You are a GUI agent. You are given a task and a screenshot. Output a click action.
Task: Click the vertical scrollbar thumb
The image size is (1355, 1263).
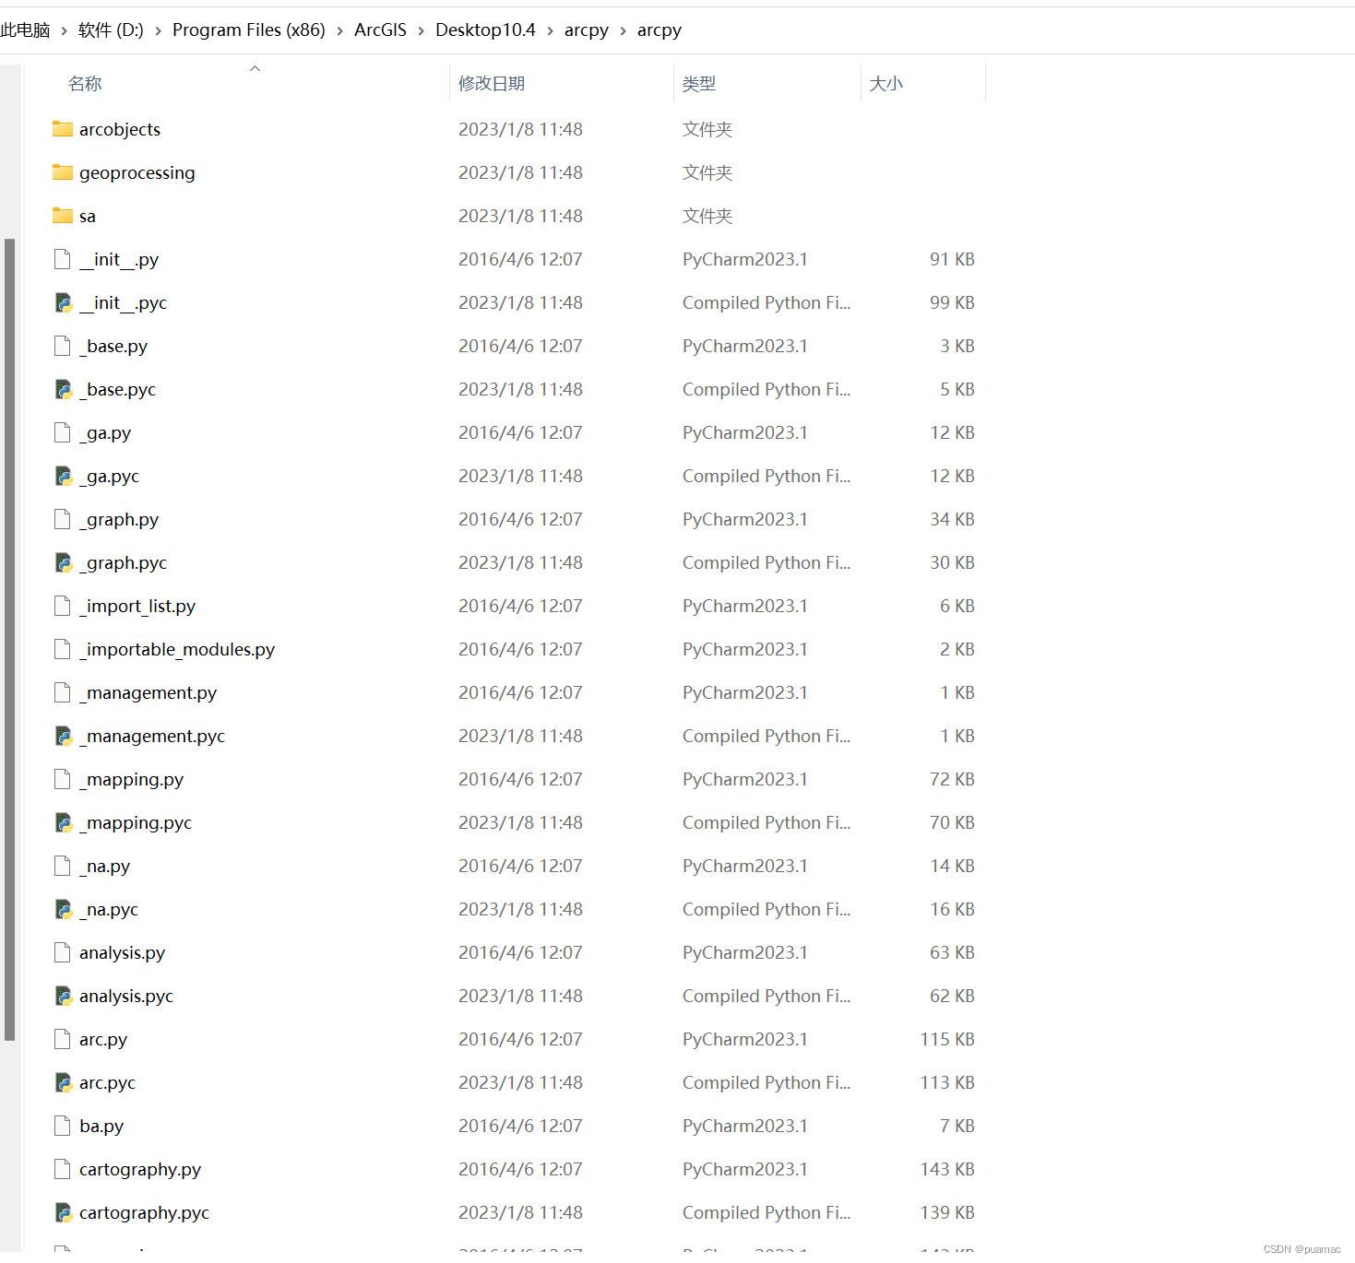click(x=10, y=639)
